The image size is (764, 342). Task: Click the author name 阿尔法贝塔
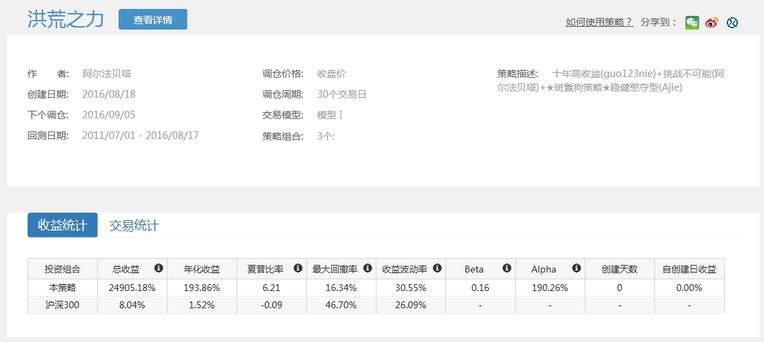pyautogui.click(x=106, y=74)
